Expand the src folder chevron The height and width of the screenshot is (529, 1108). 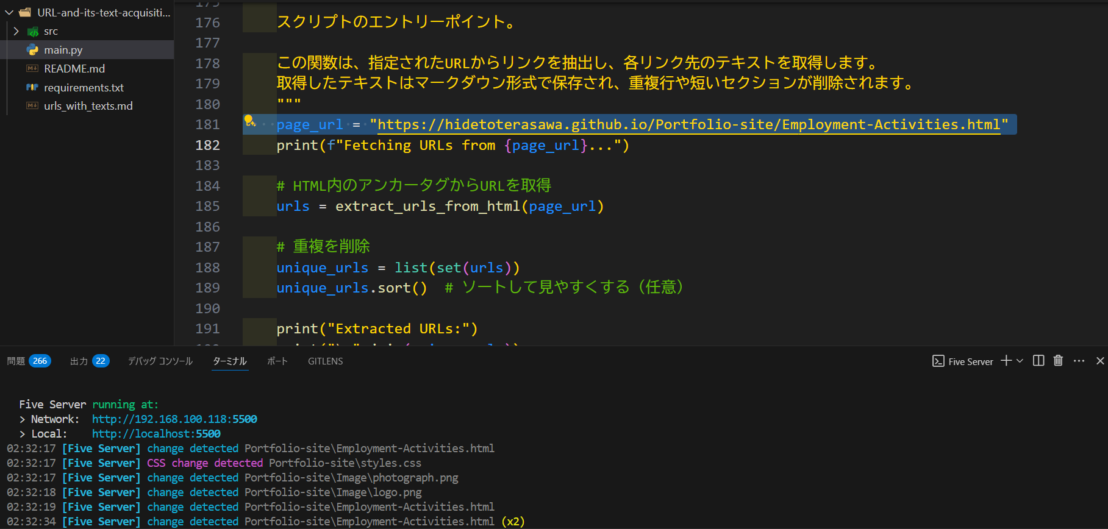[16, 31]
